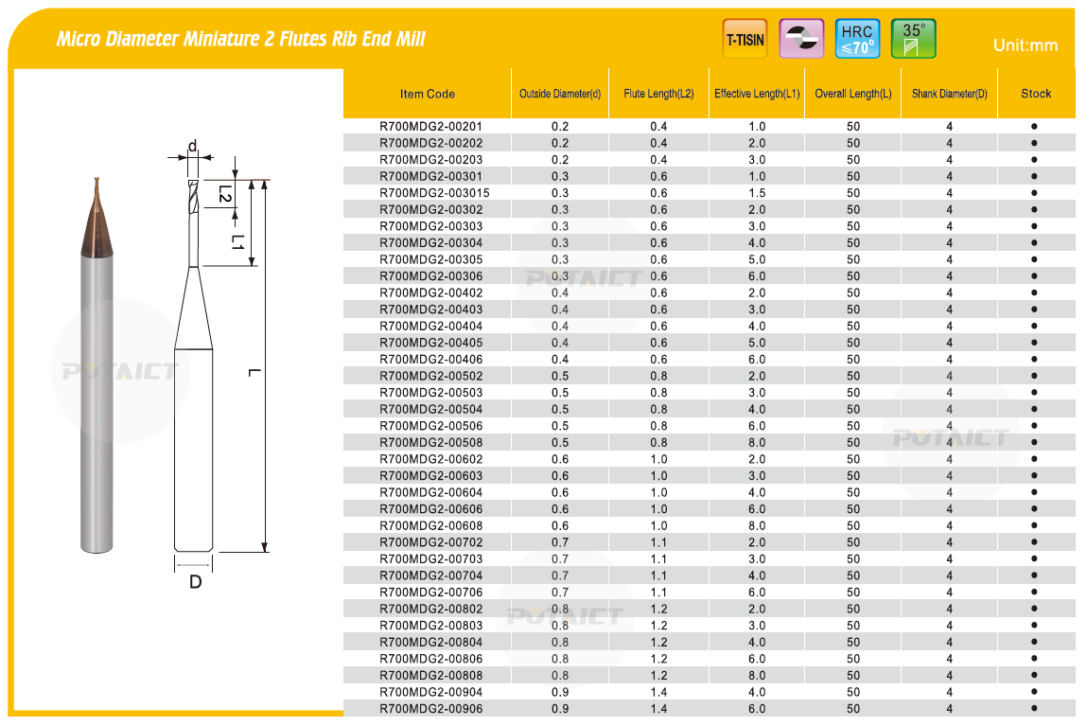Select item code R700MDG2-00203
The width and height of the screenshot is (1087, 726).
point(430,159)
